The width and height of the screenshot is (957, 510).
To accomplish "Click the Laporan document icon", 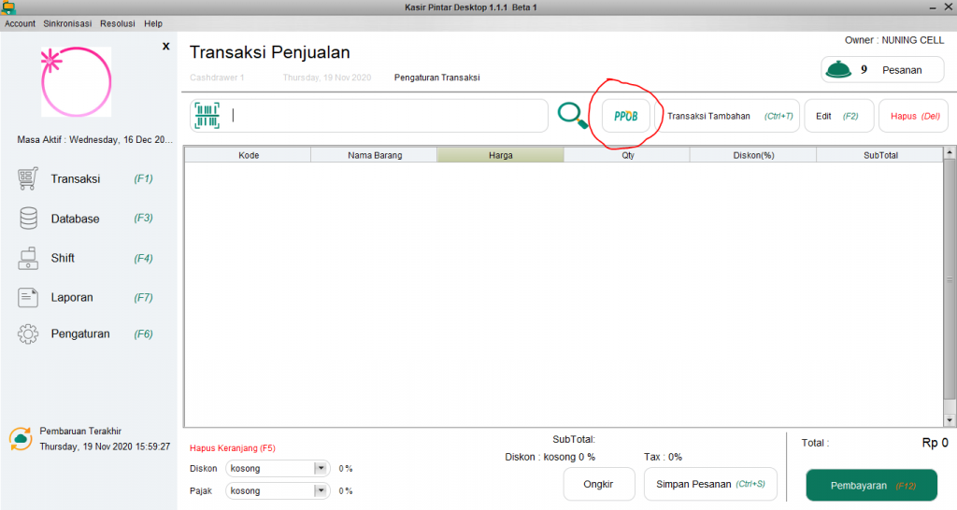I will [x=28, y=298].
